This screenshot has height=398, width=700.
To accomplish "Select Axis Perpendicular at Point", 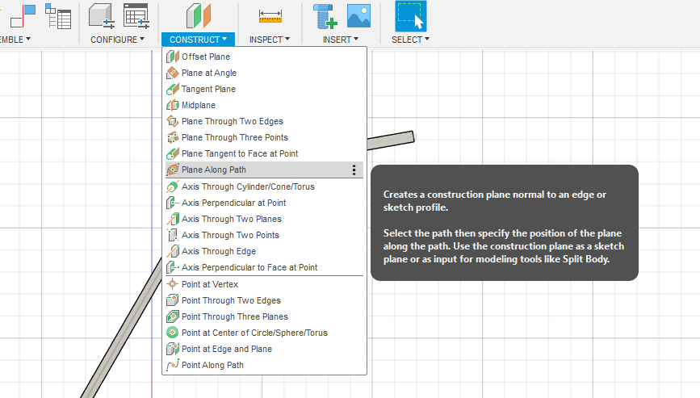I will pyautogui.click(x=264, y=203).
